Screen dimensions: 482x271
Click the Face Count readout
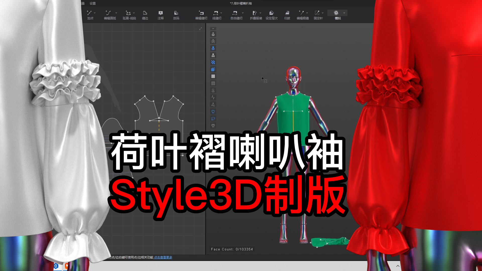(x=232, y=249)
